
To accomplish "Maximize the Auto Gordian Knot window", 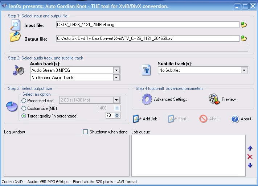I will tap(245, 6).
